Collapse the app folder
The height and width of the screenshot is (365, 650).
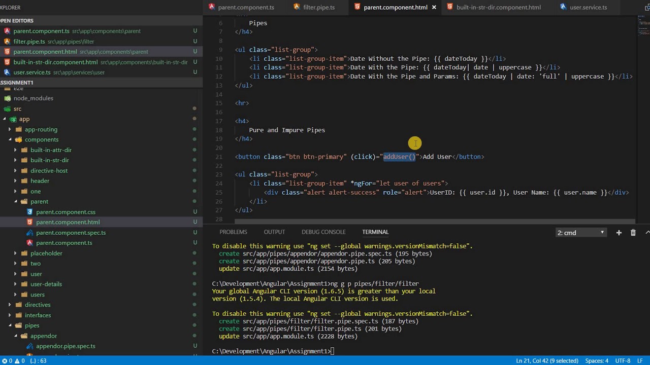coord(5,119)
